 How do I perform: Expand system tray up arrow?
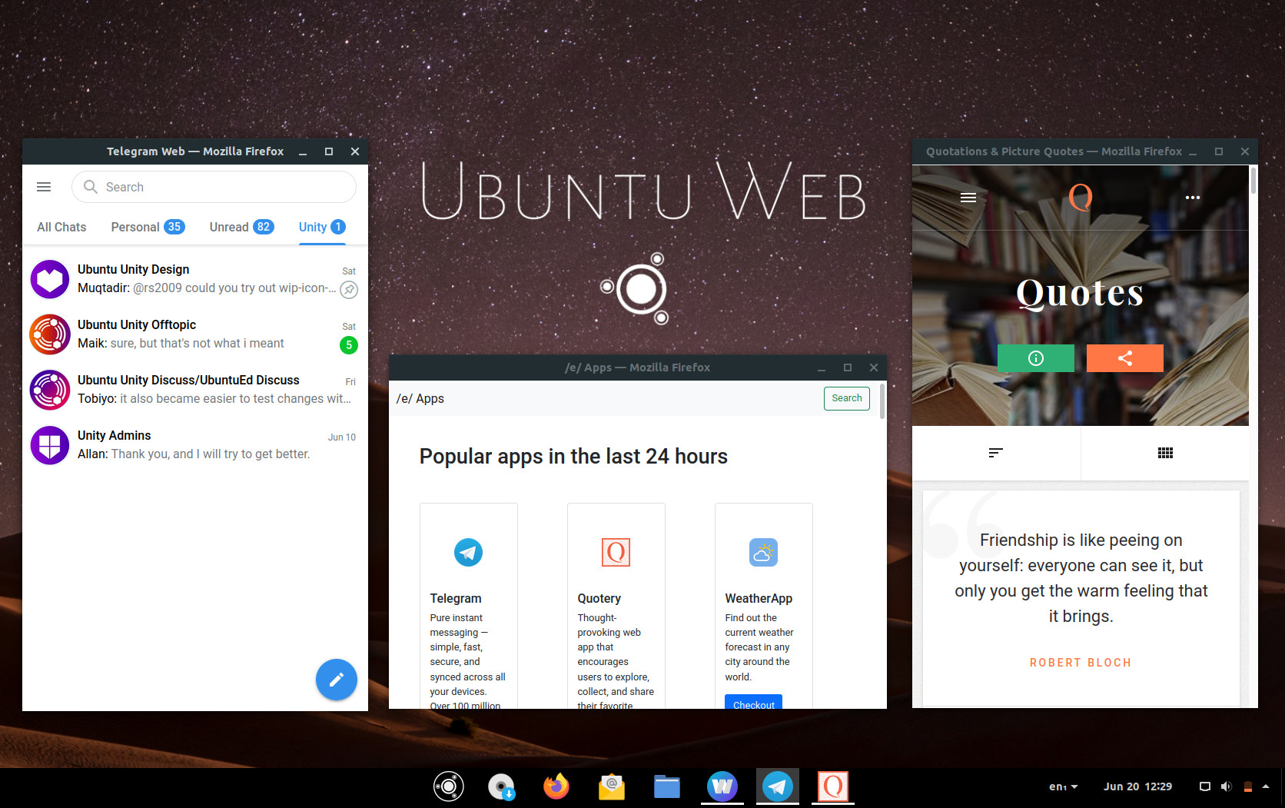coord(1266,786)
